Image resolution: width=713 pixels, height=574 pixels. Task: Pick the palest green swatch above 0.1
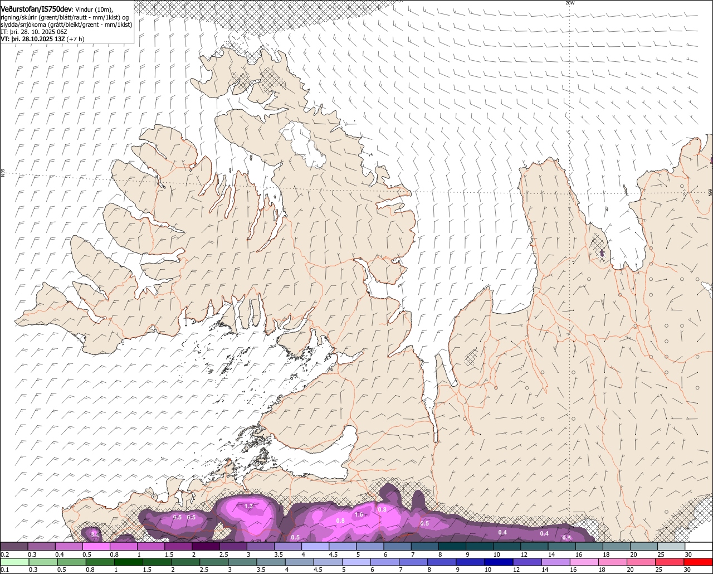pyautogui.click(x=14, y=562)
